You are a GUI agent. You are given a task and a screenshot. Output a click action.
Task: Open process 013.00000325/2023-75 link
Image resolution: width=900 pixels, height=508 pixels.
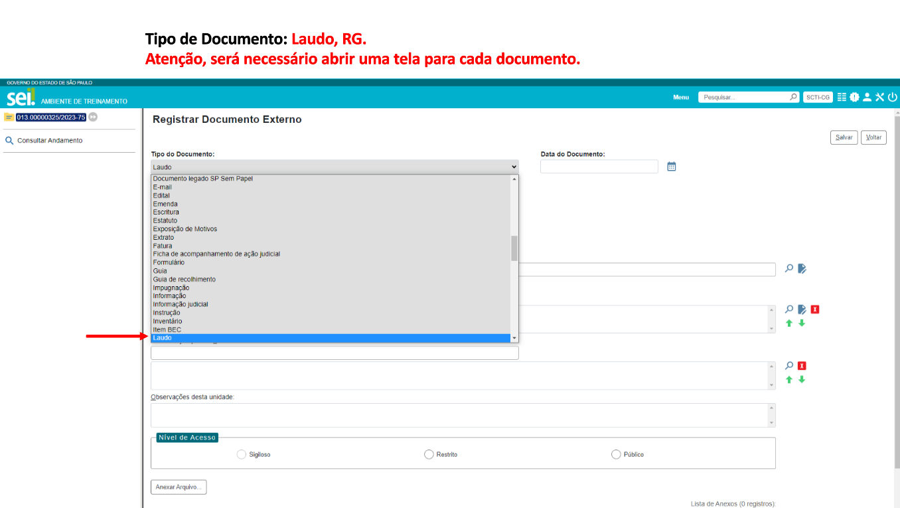point(51,117)
